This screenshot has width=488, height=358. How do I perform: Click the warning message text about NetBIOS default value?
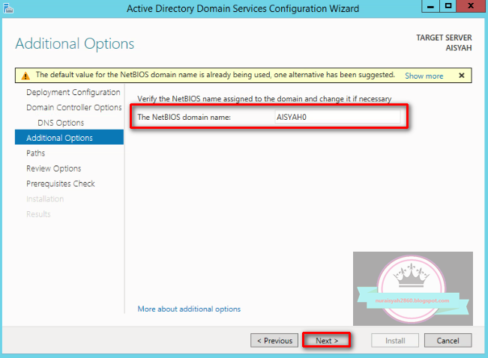215,75
